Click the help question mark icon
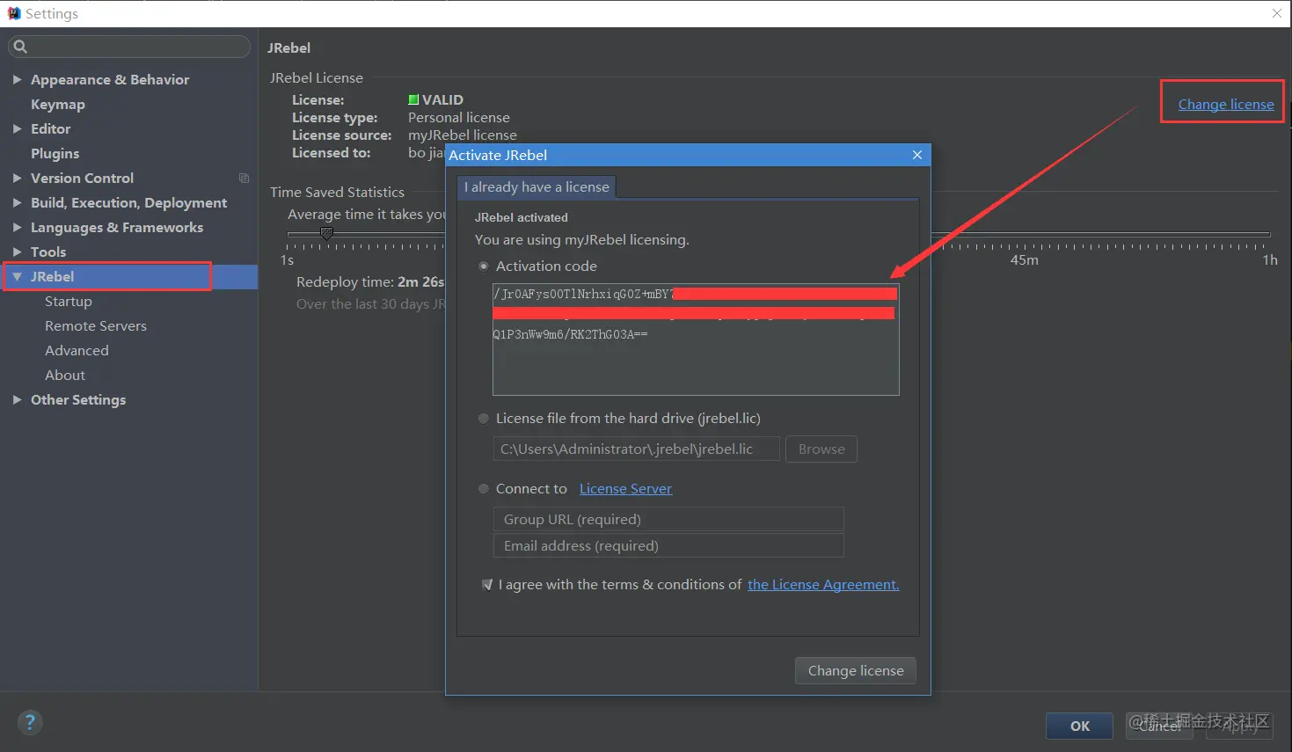1292x752 pixels. pyautogui.click(x=30, y=723)
